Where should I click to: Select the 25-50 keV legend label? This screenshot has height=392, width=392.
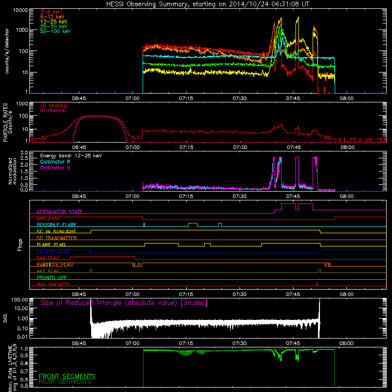point(54,26)
